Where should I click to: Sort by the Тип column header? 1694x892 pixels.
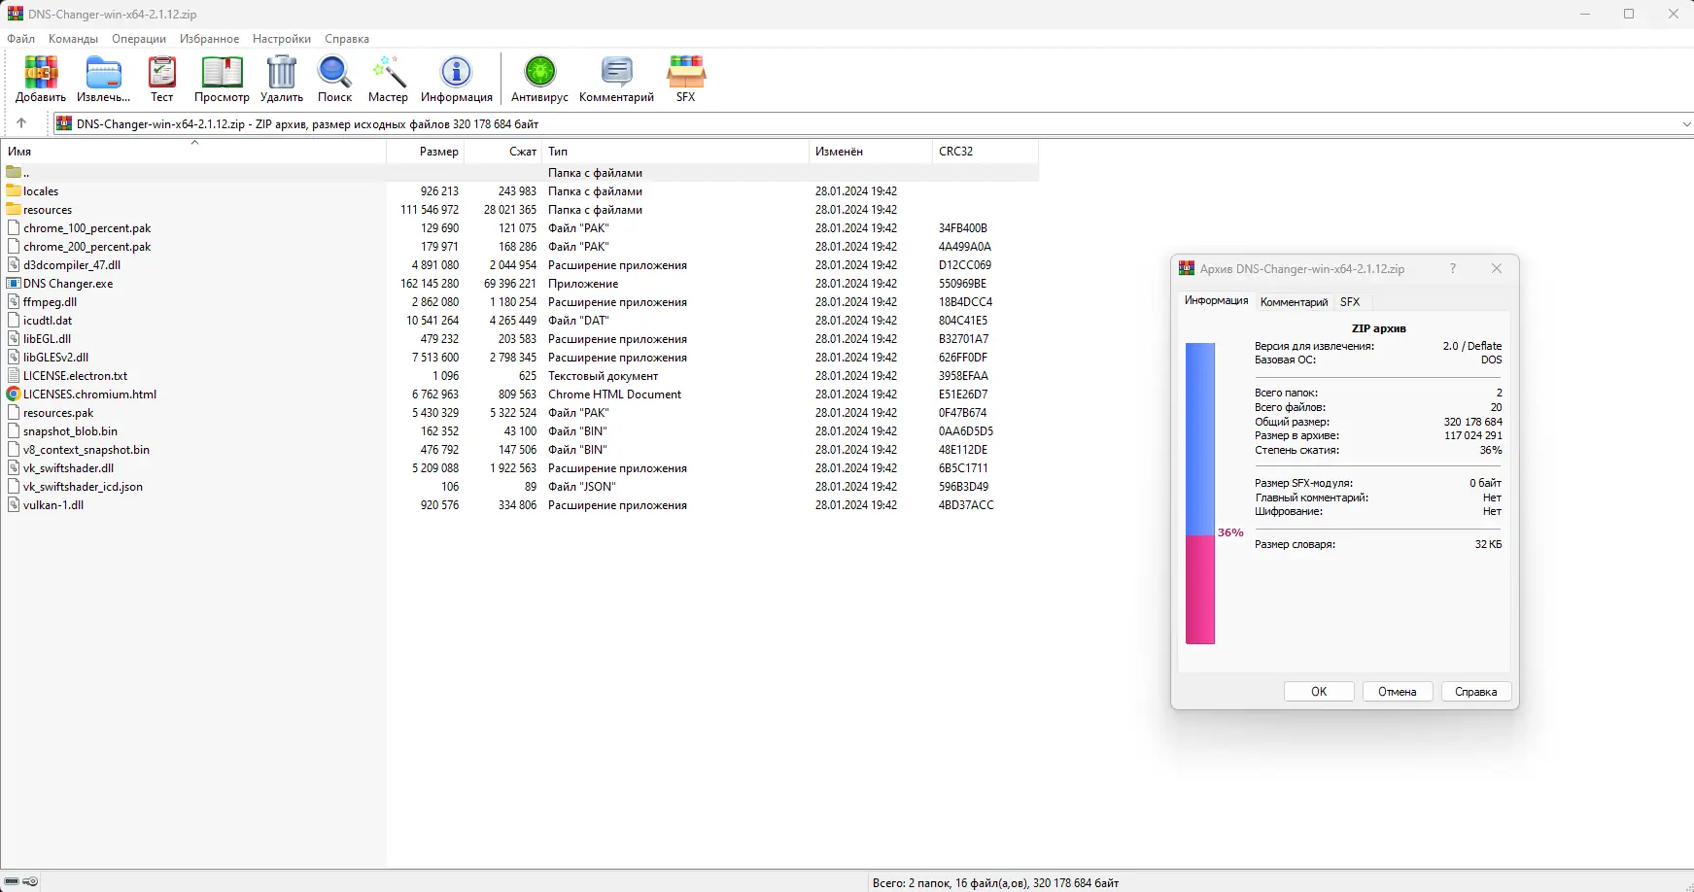(x=675, y=151)
